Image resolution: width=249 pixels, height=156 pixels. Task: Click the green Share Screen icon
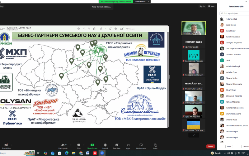92,145
